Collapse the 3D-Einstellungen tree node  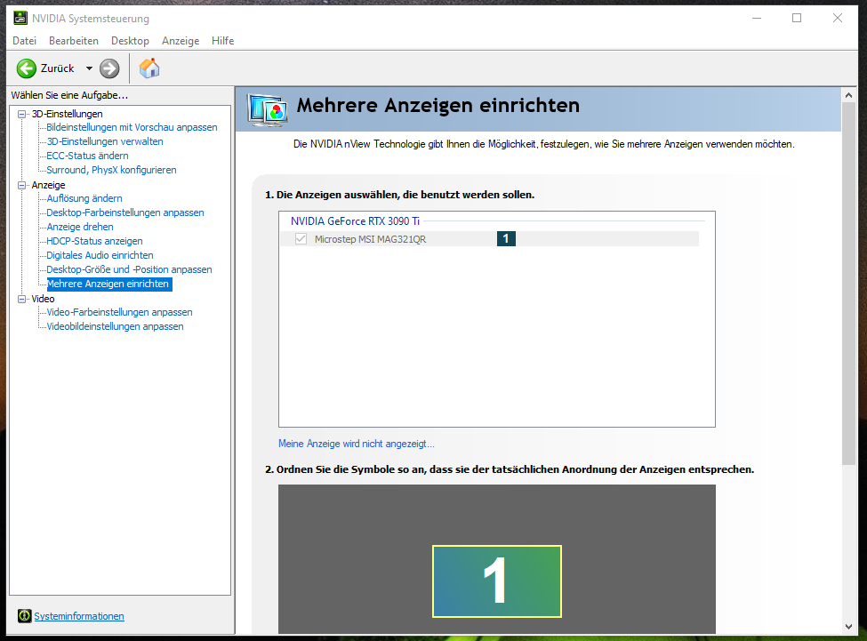22,114
